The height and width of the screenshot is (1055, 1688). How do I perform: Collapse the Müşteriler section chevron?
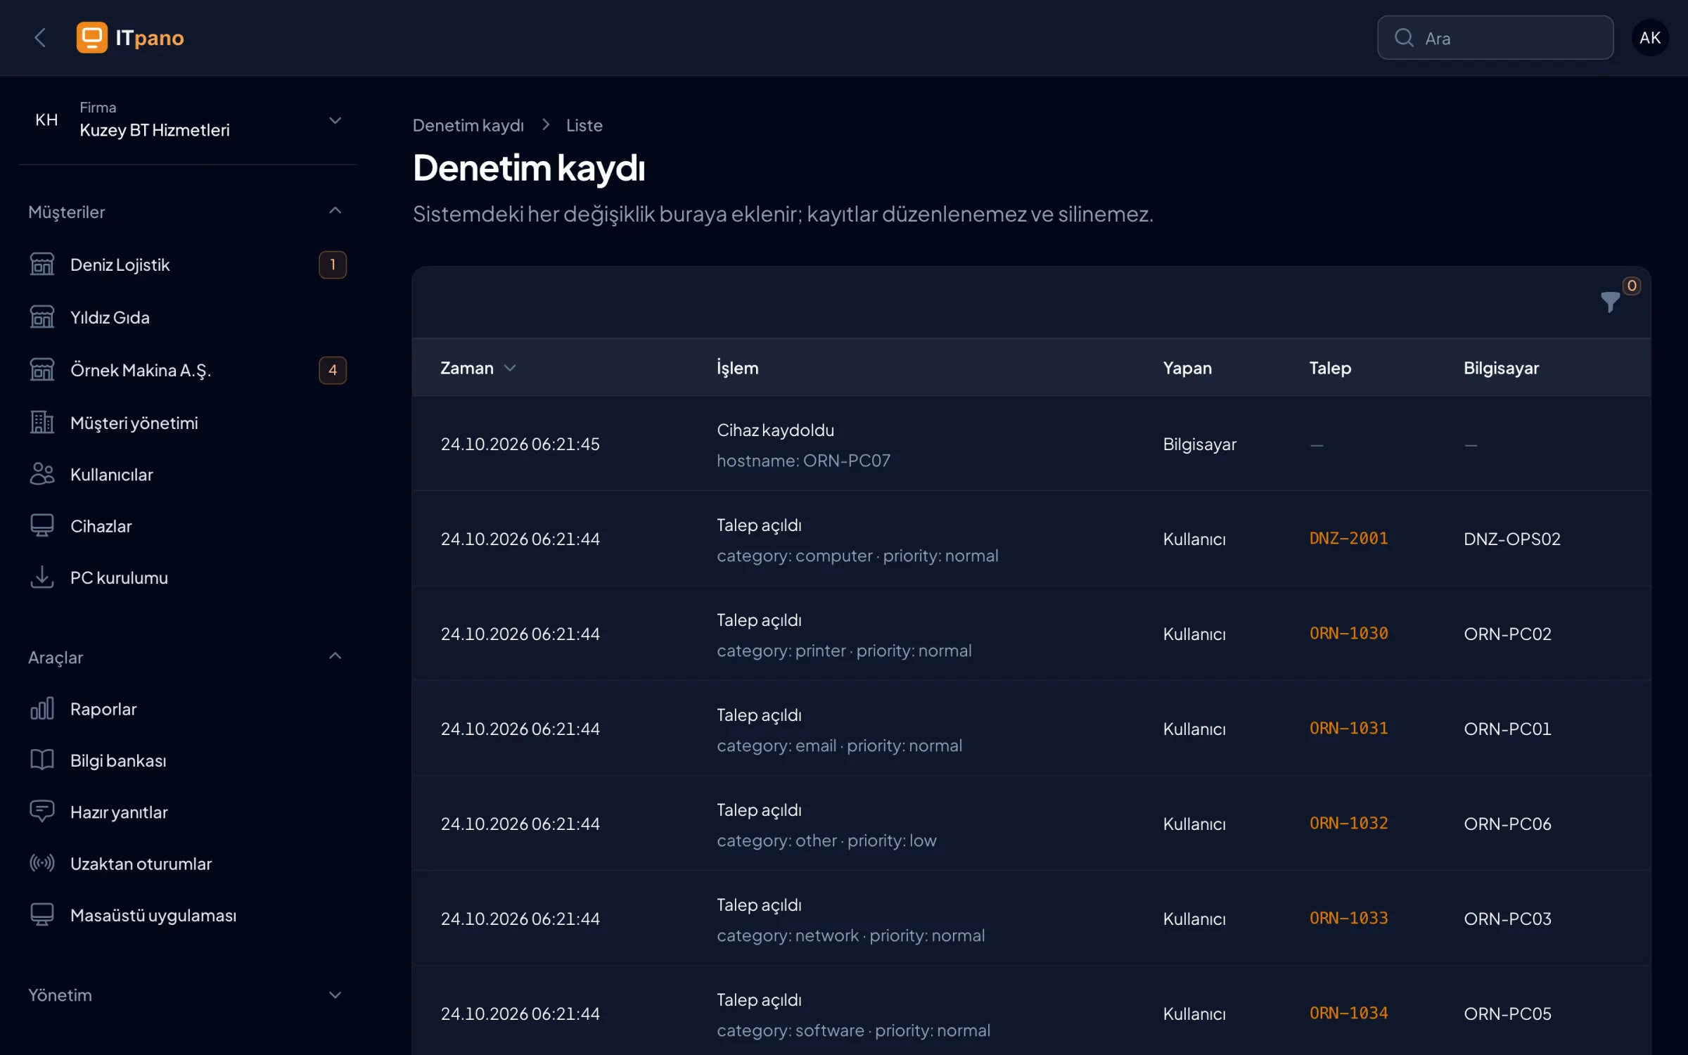point(335,211)
